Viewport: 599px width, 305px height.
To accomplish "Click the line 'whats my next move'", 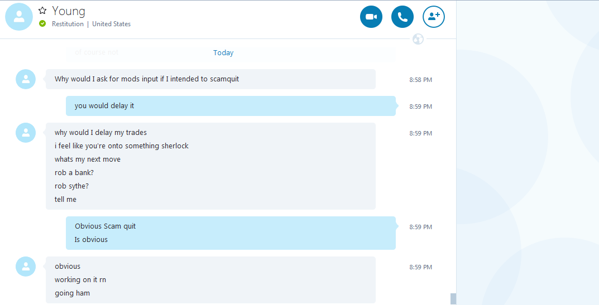I will [88, 159].
